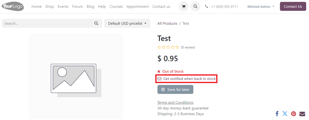Open the shopping cart icon
Image resolution: width=309 pixels, height=120 pixels.
pos(183,7)
